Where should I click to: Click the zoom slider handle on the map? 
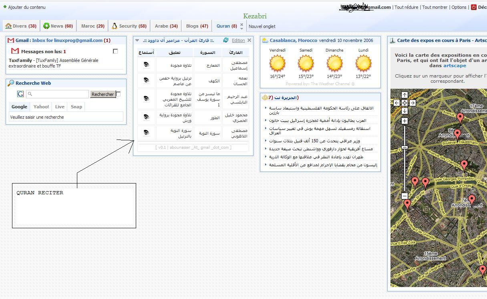[x=404, y=148]
